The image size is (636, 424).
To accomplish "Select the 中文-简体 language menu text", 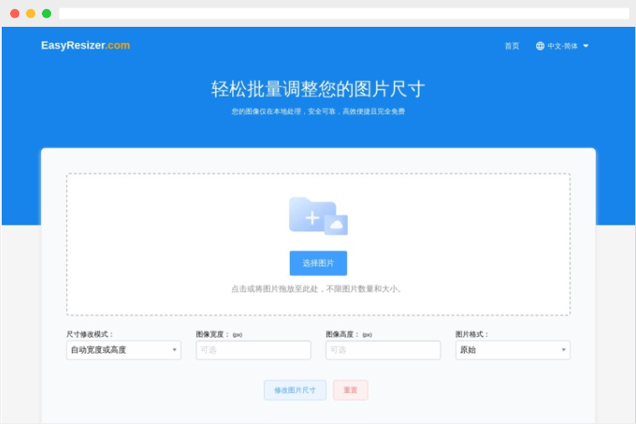I will tap(562, 46).
